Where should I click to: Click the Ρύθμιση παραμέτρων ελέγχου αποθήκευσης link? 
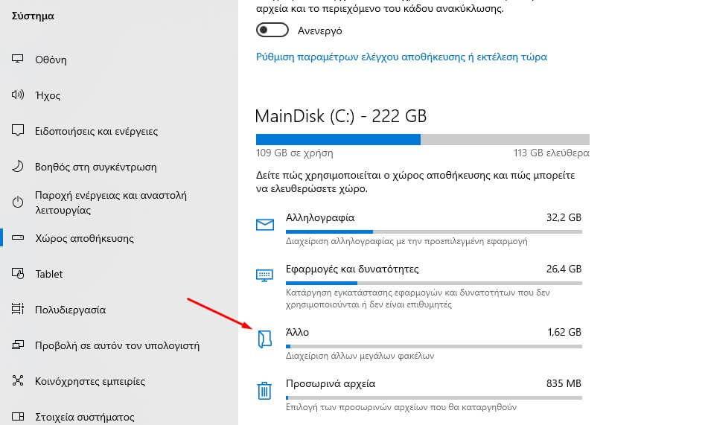(401, 57)
